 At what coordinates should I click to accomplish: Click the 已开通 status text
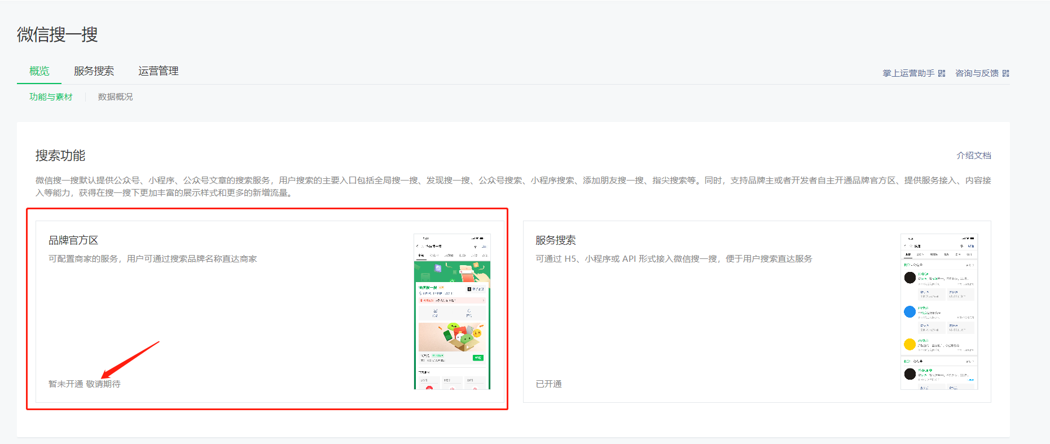[548, 384]
